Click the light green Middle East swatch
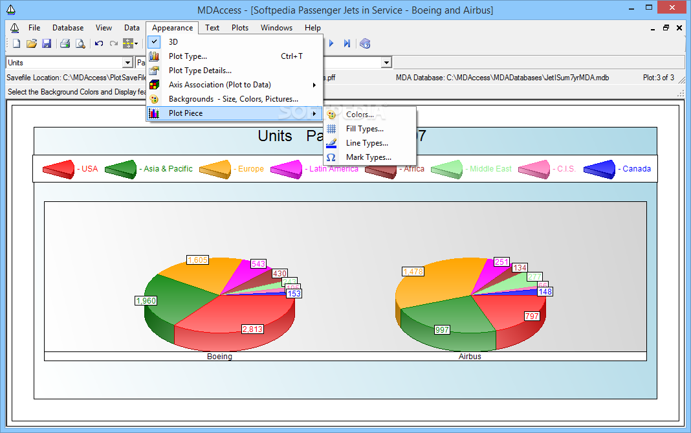 pos(447,170)
